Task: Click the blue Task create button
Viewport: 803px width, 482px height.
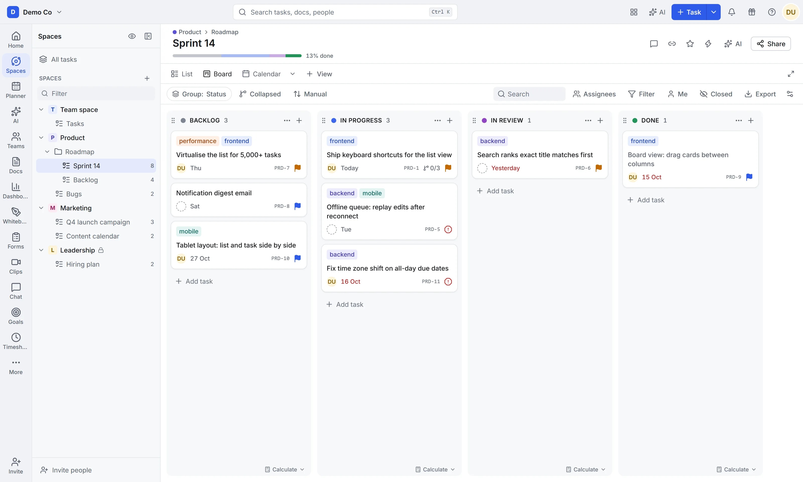Action: pos(689,12)
